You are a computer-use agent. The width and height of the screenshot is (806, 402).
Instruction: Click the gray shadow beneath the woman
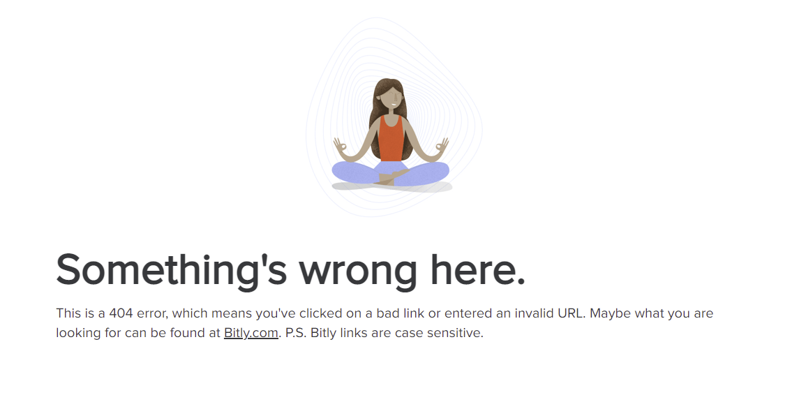(391, 187)
